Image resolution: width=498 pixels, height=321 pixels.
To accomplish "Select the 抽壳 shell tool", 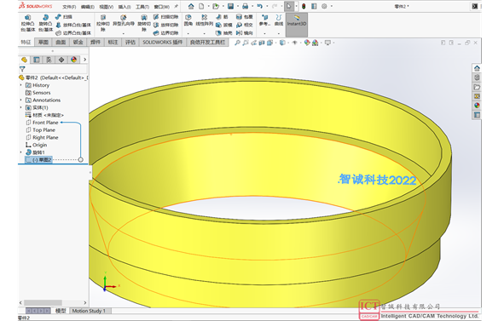I will click(224, 32).
